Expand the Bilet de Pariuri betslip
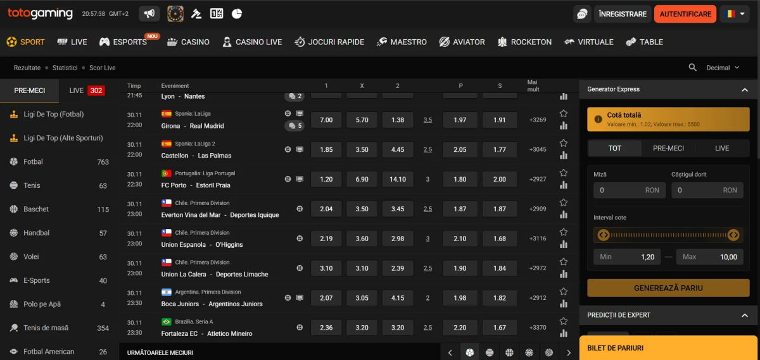This screenshot has height=360, width=760. click(x=669, y=348)
